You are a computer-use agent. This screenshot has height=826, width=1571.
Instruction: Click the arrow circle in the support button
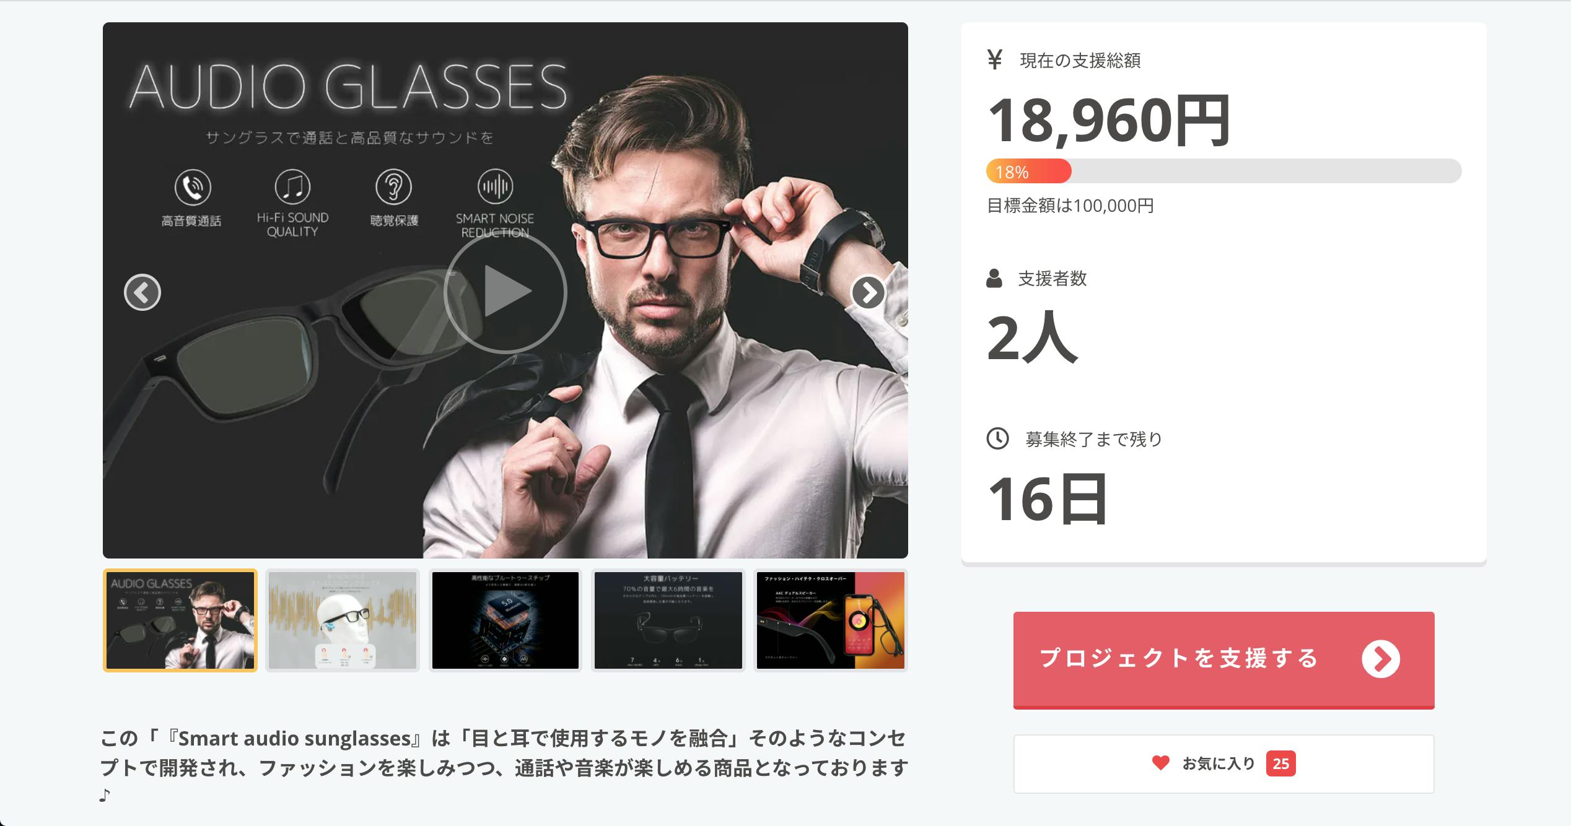point(1380,659)
